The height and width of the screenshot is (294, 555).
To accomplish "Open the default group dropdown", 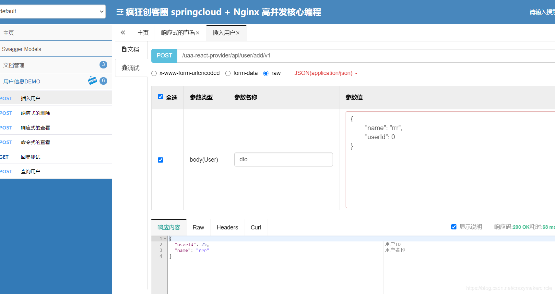I will point(52,11).
